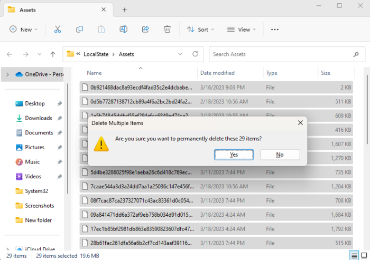Close the Delete Multiple Items dialog

point(300,123)
